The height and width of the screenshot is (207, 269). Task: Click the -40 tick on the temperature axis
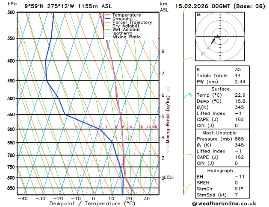point(23,198)
